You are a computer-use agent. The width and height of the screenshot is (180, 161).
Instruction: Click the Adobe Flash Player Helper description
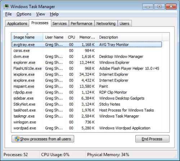coord(129,68)
